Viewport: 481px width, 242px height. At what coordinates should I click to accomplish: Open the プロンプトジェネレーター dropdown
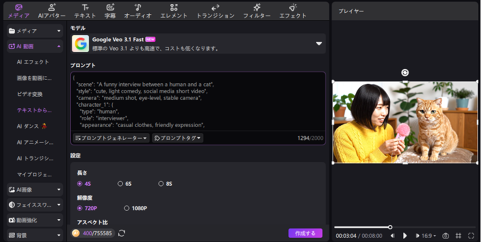111,138
